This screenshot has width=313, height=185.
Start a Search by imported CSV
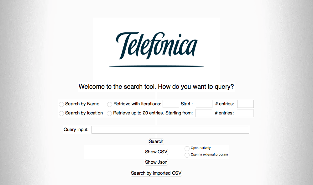156,173
